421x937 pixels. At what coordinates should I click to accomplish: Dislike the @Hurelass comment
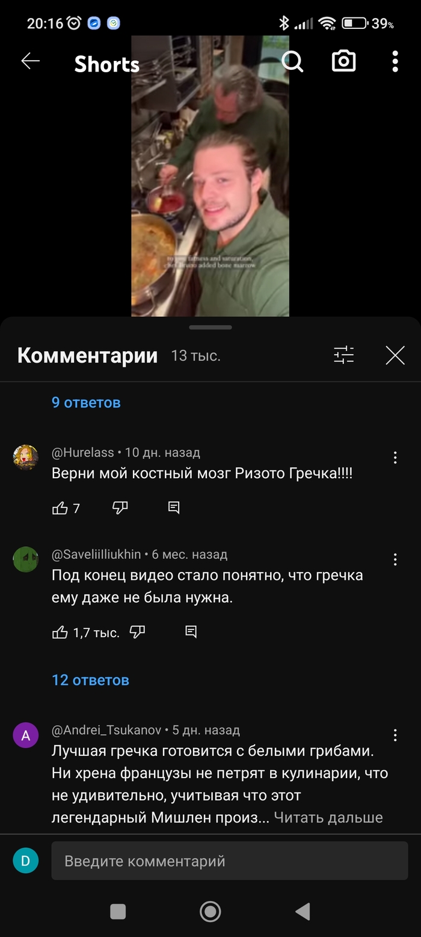[120, 508]
